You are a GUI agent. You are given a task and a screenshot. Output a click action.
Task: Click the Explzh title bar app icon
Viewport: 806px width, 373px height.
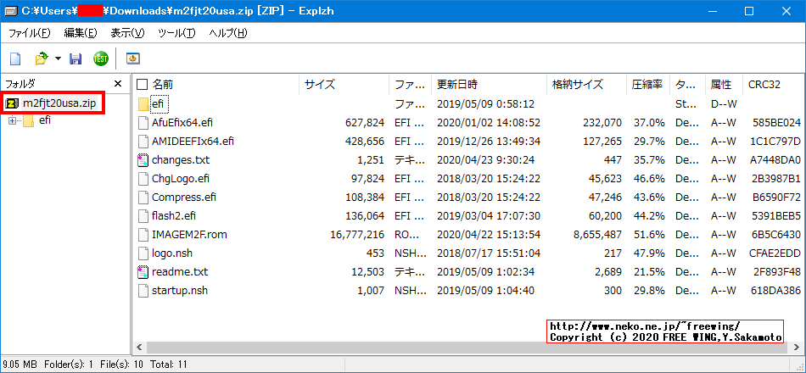tap(11, 11)
